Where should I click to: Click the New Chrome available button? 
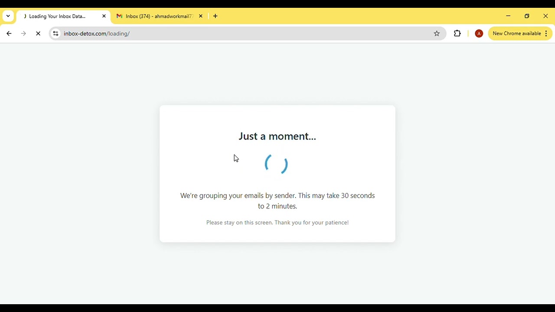click(x=516, y=34)
